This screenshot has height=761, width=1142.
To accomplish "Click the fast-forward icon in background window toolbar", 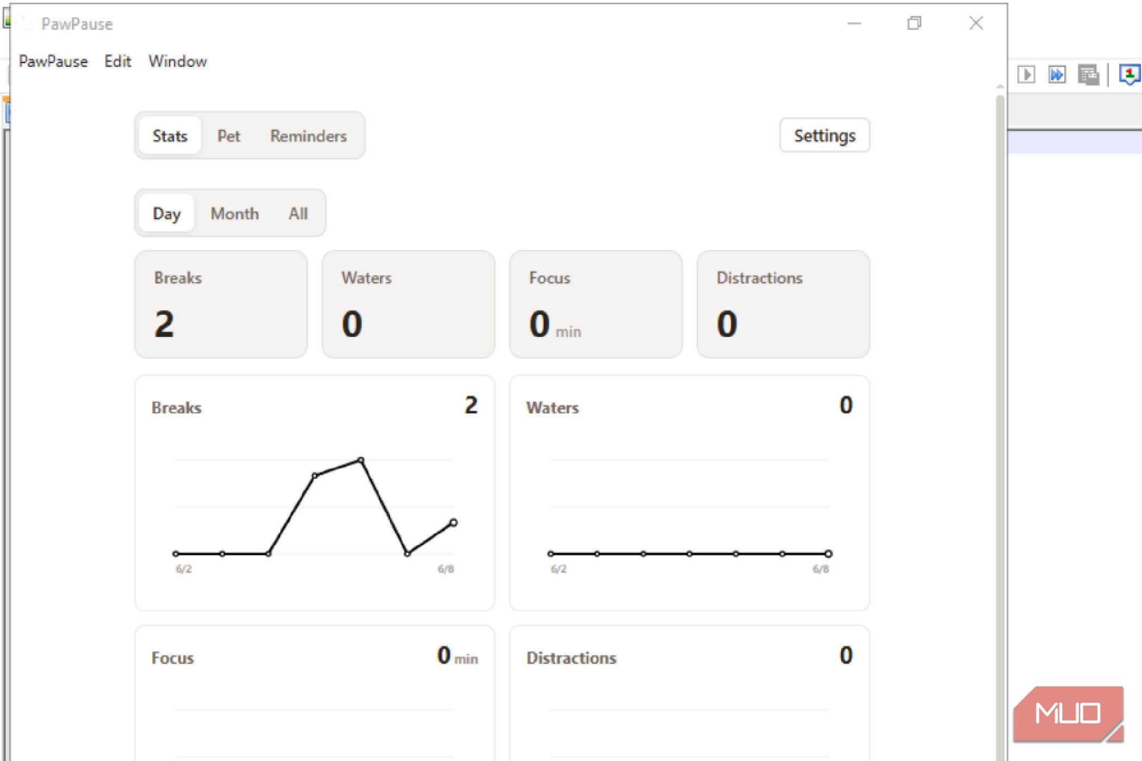I will click(x=1057, y=74).
